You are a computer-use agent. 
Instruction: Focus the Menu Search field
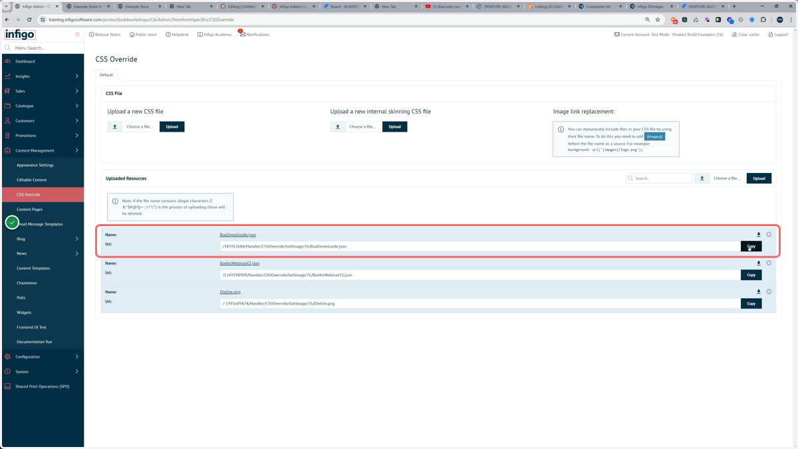tap(43, 48)
